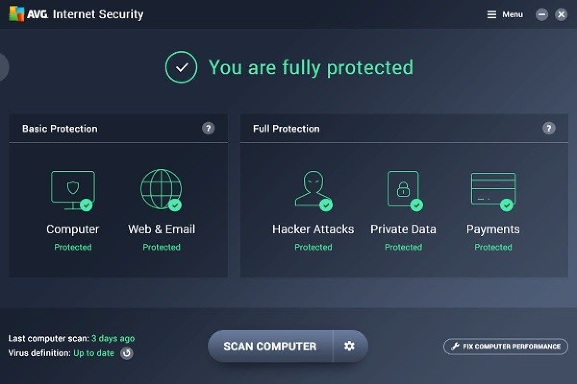Viewport: 577px width, 384px height.
Task: Open the last scan report via '3 days ago'
Action: pyautogui.click(x=113, y=338)
